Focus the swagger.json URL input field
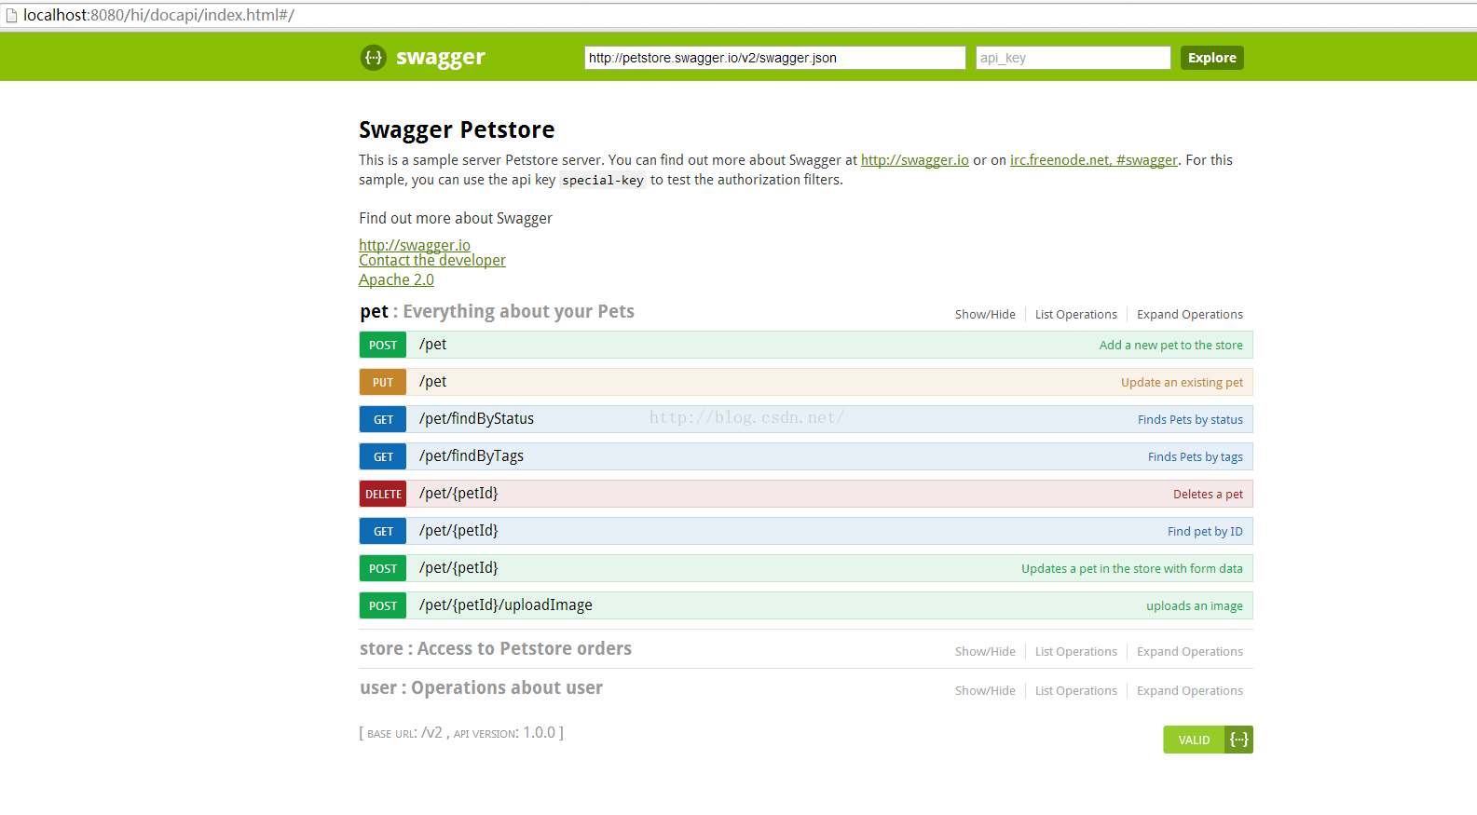Image resolution: width=1477 pixels, height=815 pixels. pos(775,58)
